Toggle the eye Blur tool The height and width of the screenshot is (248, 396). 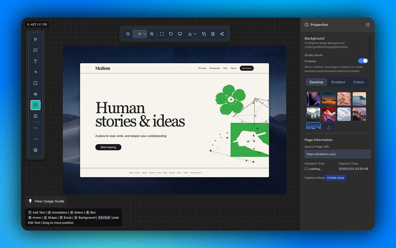click(35, 94)
